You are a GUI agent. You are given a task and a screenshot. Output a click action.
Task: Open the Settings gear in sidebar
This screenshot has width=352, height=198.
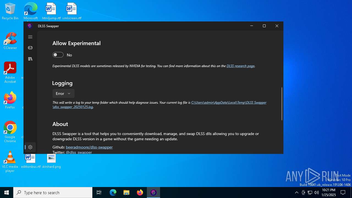[x=30, y=147]
